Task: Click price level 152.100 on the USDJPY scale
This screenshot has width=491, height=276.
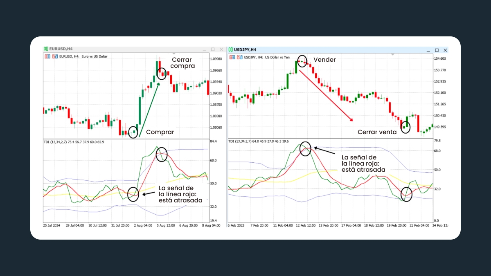Action: point(440,93)
